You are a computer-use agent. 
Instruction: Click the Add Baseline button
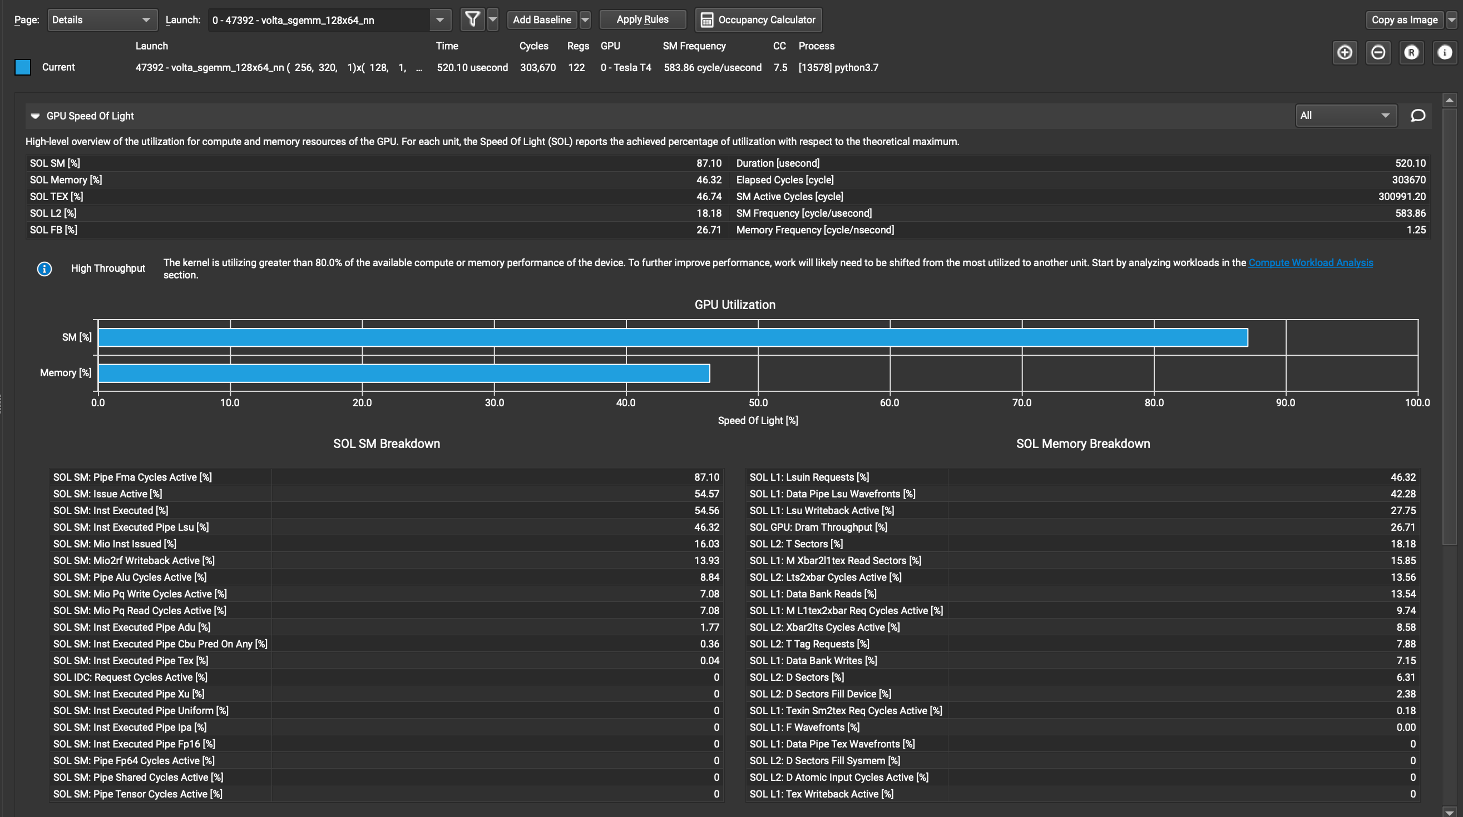(x=541, y=19)
